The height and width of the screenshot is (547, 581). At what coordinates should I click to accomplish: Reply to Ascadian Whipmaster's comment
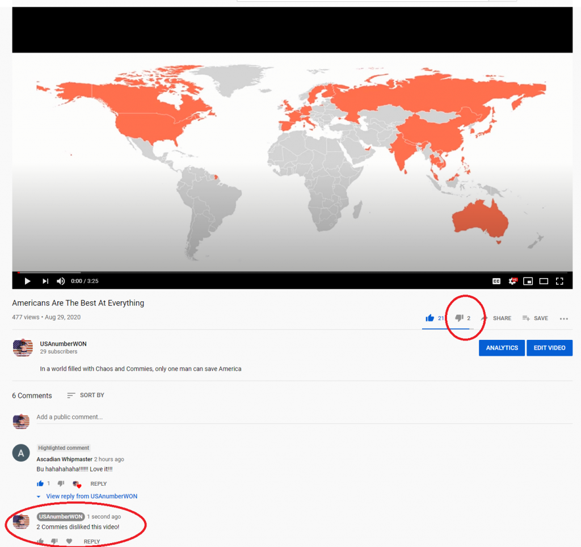[99, 484]
